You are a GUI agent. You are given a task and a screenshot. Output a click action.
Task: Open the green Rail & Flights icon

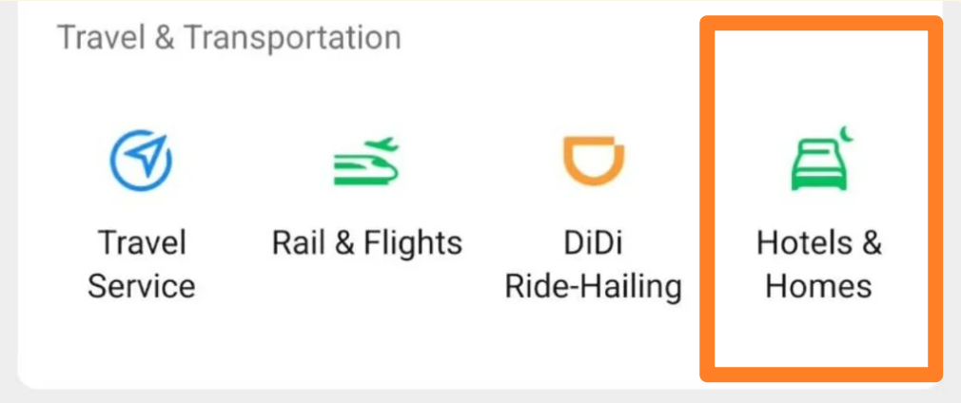coord(366,163)
